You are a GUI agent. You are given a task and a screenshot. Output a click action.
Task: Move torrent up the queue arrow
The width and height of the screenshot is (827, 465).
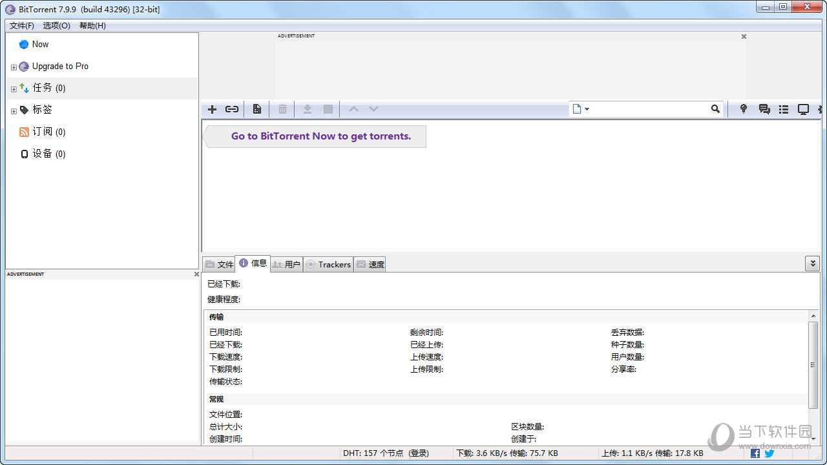pyautogui.click(x=353, y=109)
